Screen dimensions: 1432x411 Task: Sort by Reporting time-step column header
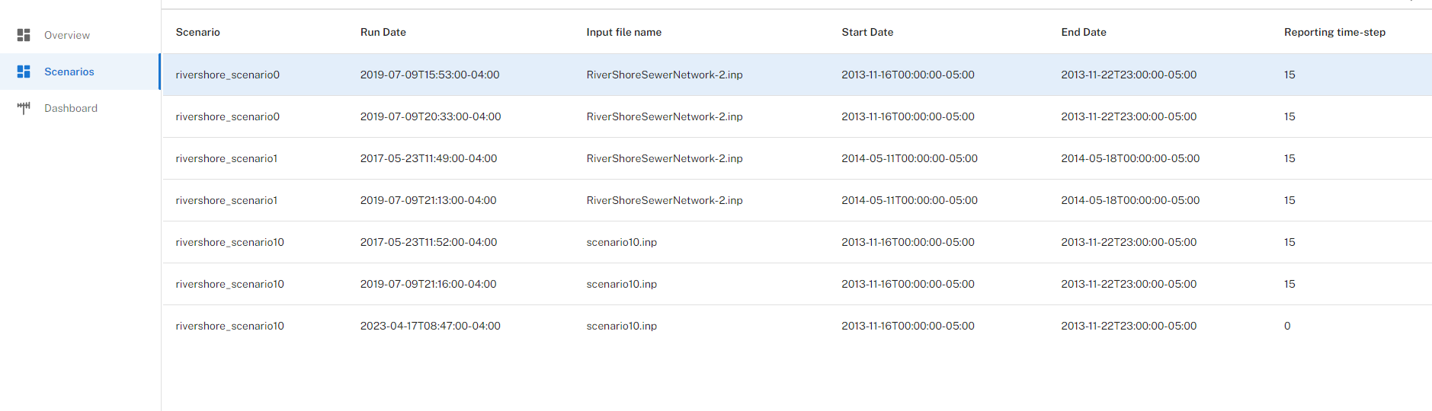coord(1334,32)
